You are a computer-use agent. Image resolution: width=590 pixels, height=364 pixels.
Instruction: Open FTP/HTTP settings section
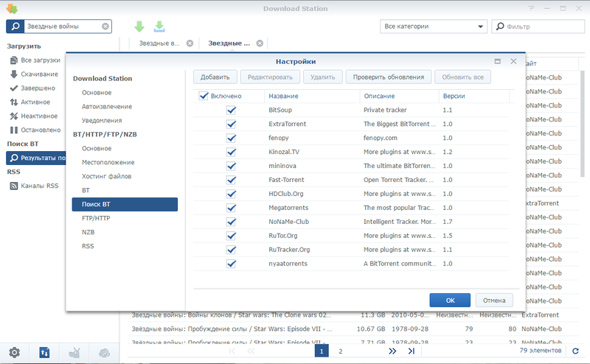(x=96, y=218)
